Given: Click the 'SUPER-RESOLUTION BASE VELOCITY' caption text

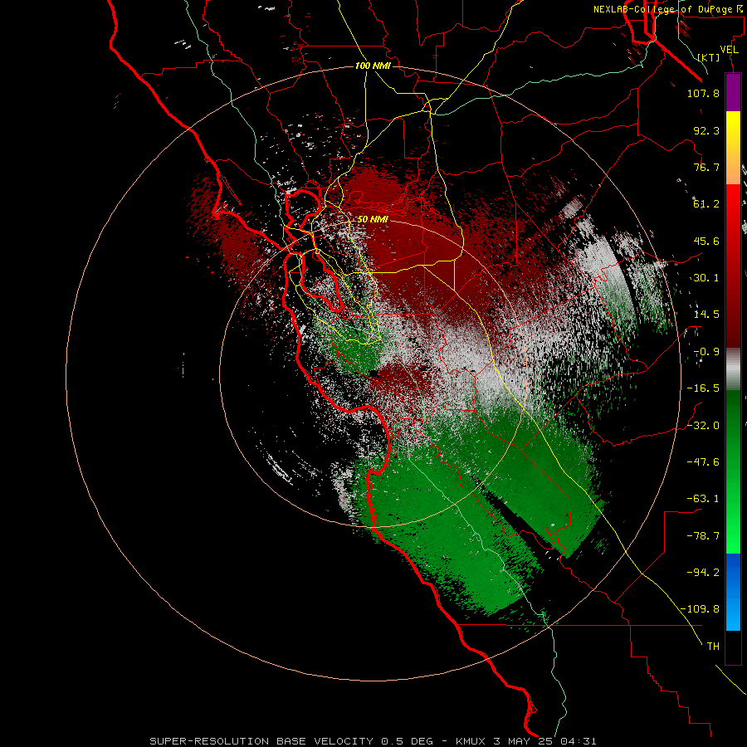Looking at the screenshot, I should coord(263,741).
